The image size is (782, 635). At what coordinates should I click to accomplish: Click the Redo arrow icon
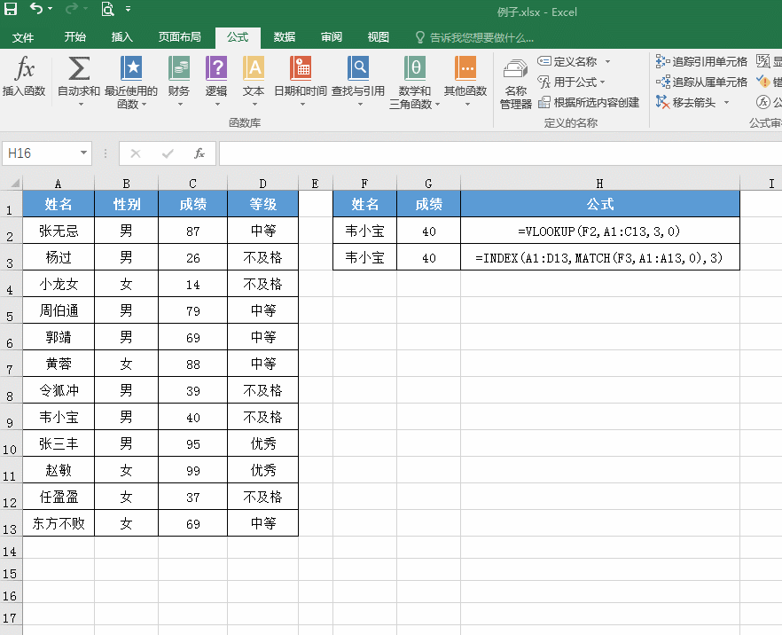(x=72, y=9)
